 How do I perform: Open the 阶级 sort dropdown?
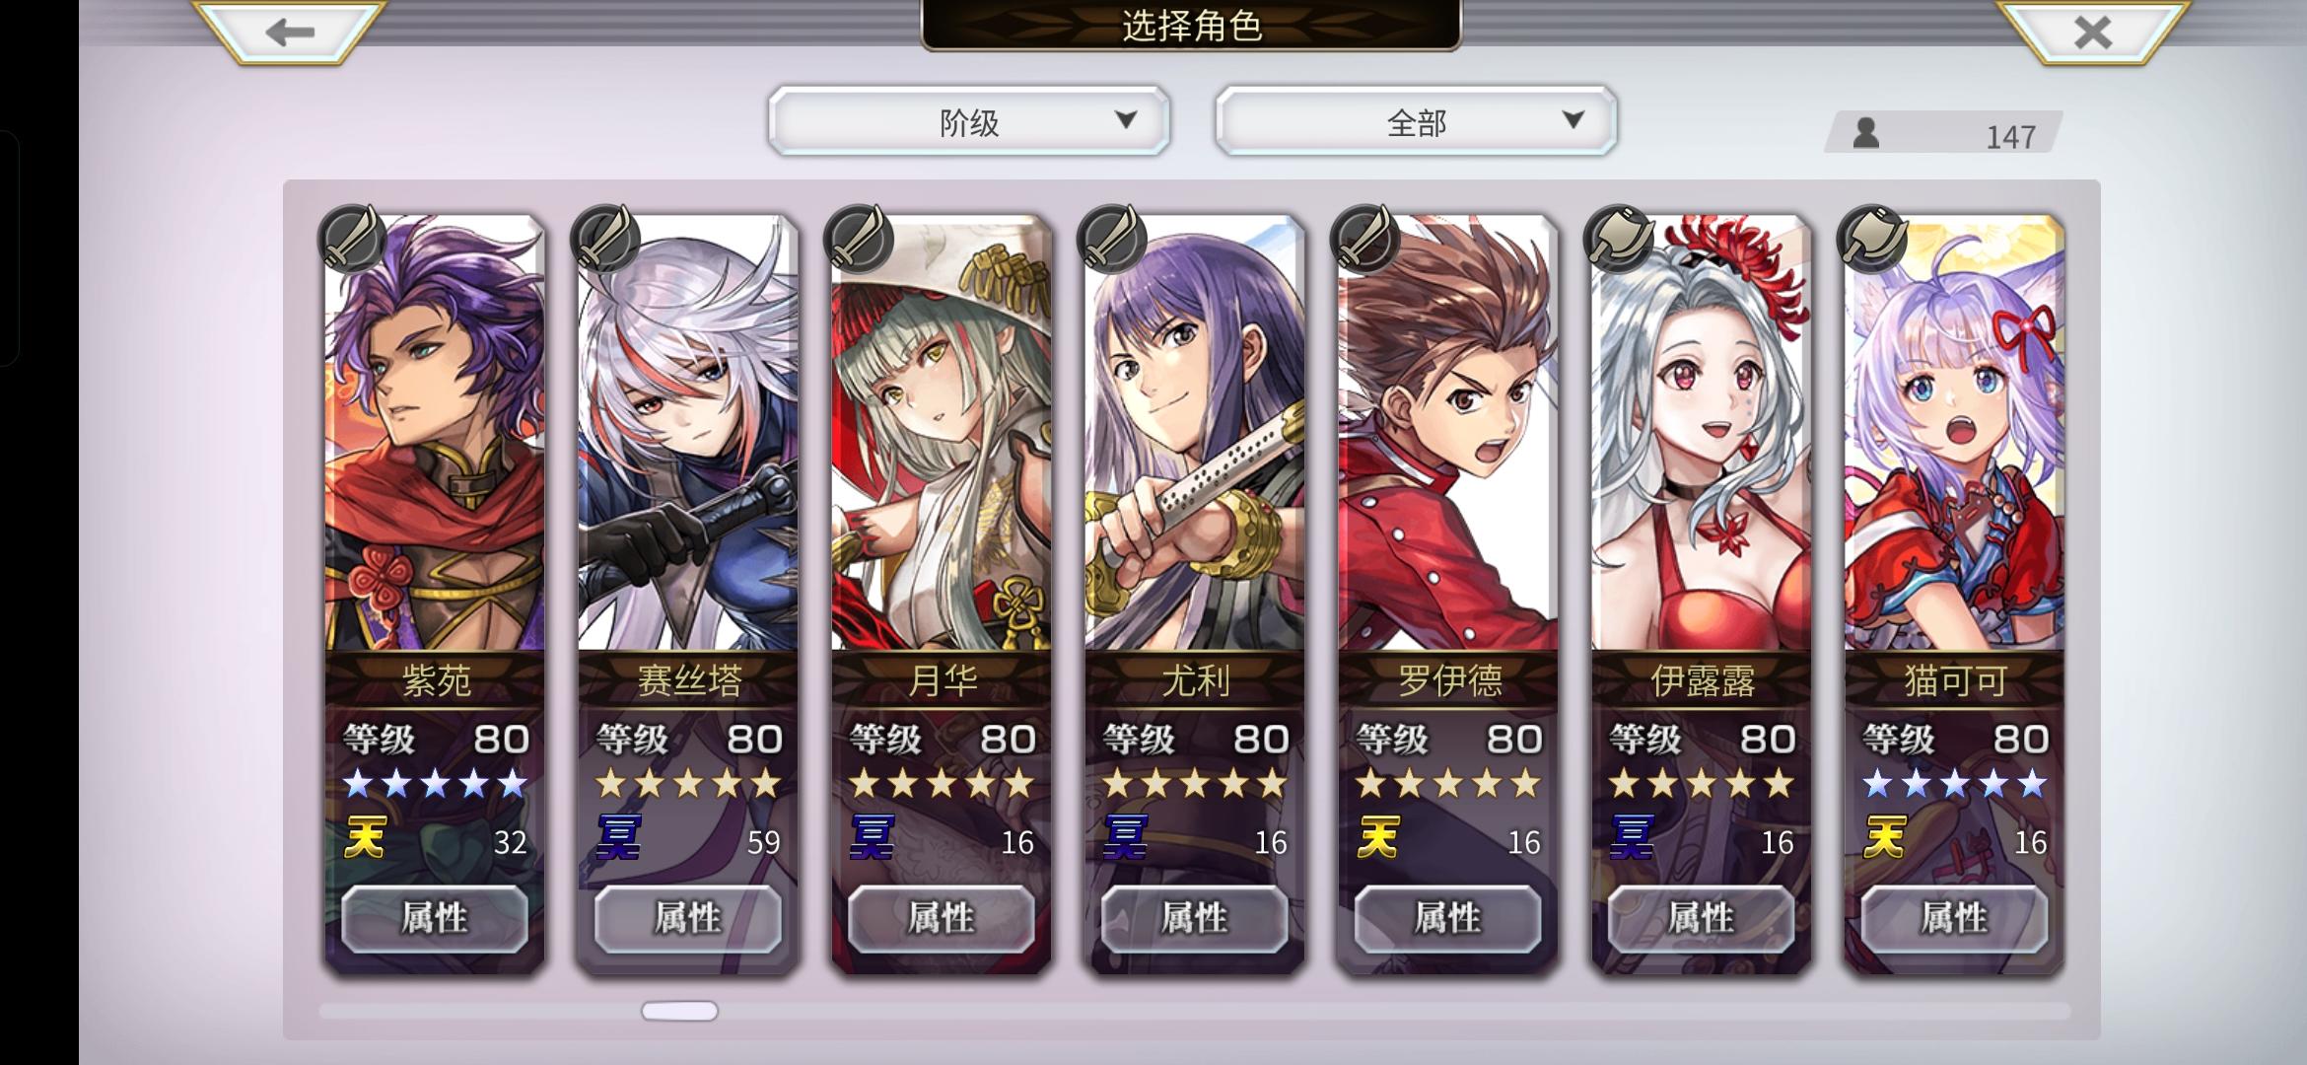(x=969, y=121)
